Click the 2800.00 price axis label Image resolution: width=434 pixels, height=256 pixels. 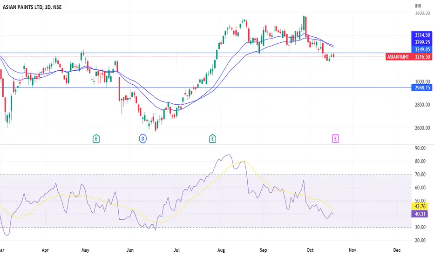422,105
